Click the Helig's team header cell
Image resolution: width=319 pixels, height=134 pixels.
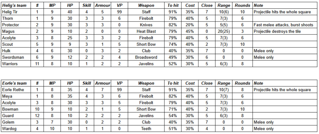pos(16,5)
